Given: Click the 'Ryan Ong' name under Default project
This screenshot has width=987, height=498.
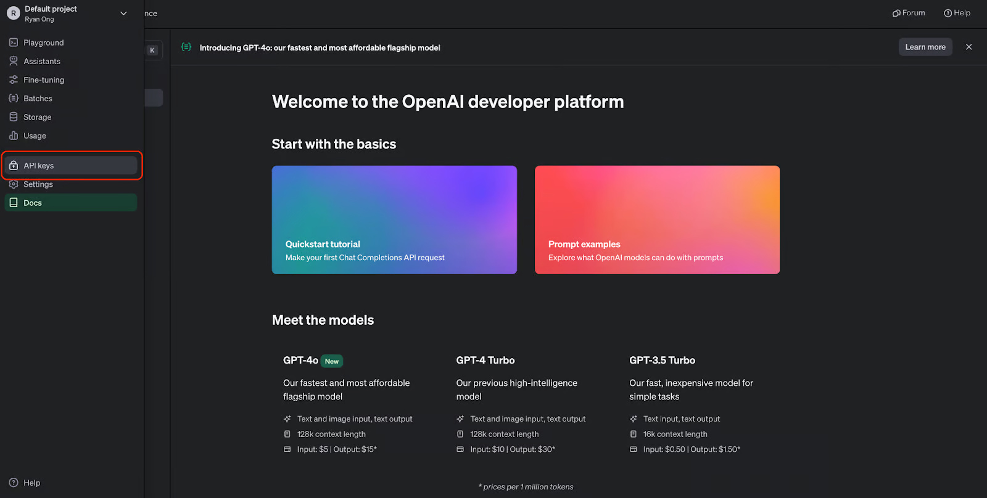Looking at the screenshot, I should click(x=39, y=20).
